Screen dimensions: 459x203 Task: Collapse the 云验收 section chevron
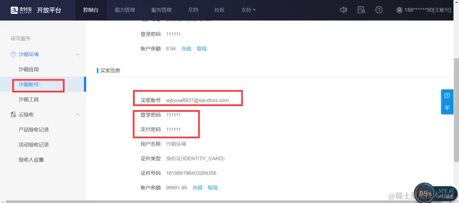point(78,114)
